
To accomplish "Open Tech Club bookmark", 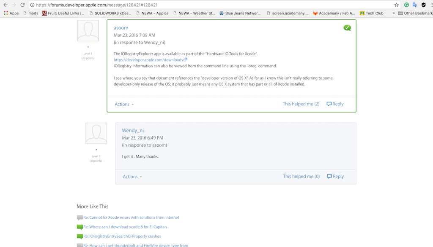I will [x=371, y=13].
